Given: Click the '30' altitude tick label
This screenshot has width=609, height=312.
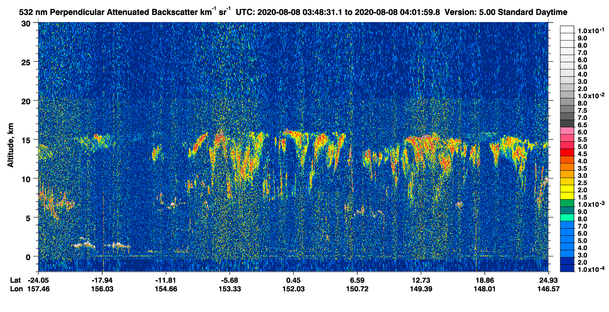Looking at the screenshot, I should pyautogui.click(x=27, y=23).
